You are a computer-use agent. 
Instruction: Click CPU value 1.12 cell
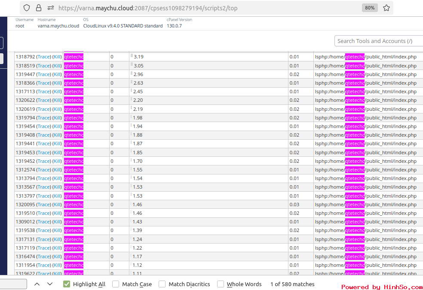(208, 265)
